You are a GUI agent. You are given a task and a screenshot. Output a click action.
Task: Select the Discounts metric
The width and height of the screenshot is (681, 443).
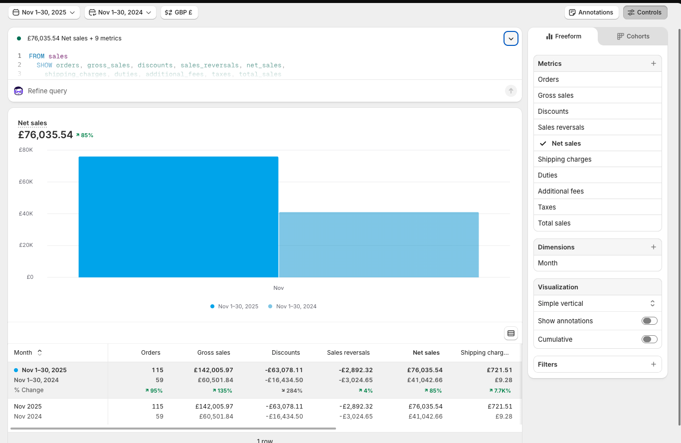click(598, 111)
